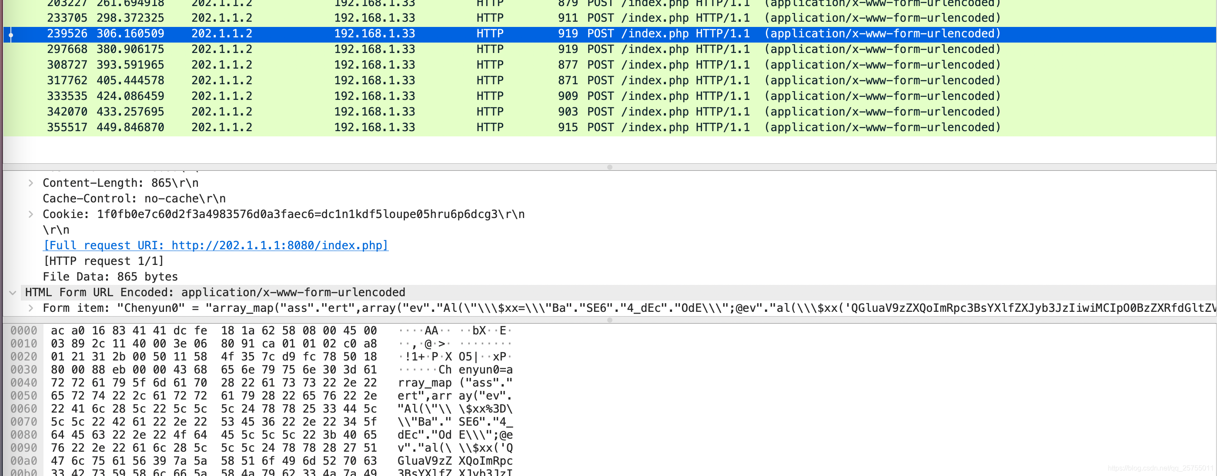Click the length value 871
This screenshot has width=1217, height=476.
[x=568, y=80]
